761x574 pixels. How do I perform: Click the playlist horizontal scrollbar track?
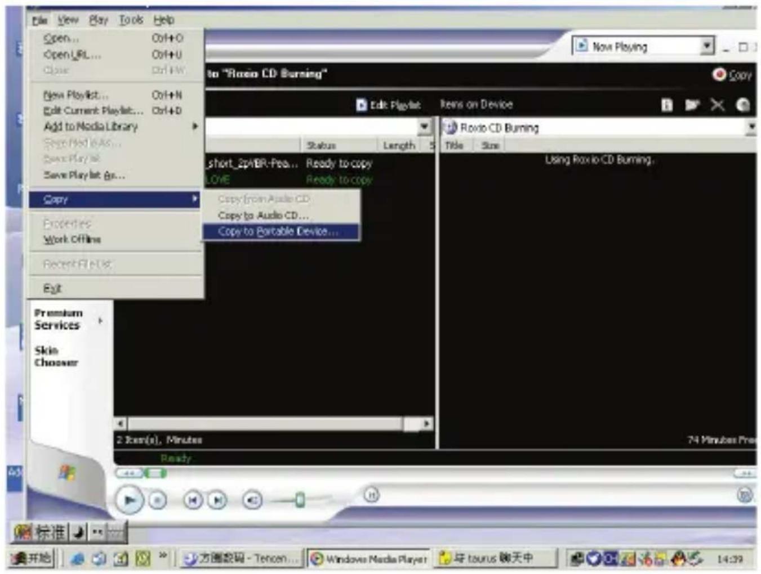274,423
